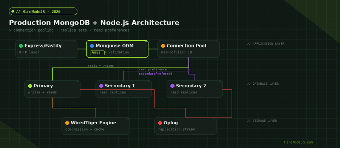
Task: Click the green dot in HireNodeJS badge
Action: click(x=13, y=11)
